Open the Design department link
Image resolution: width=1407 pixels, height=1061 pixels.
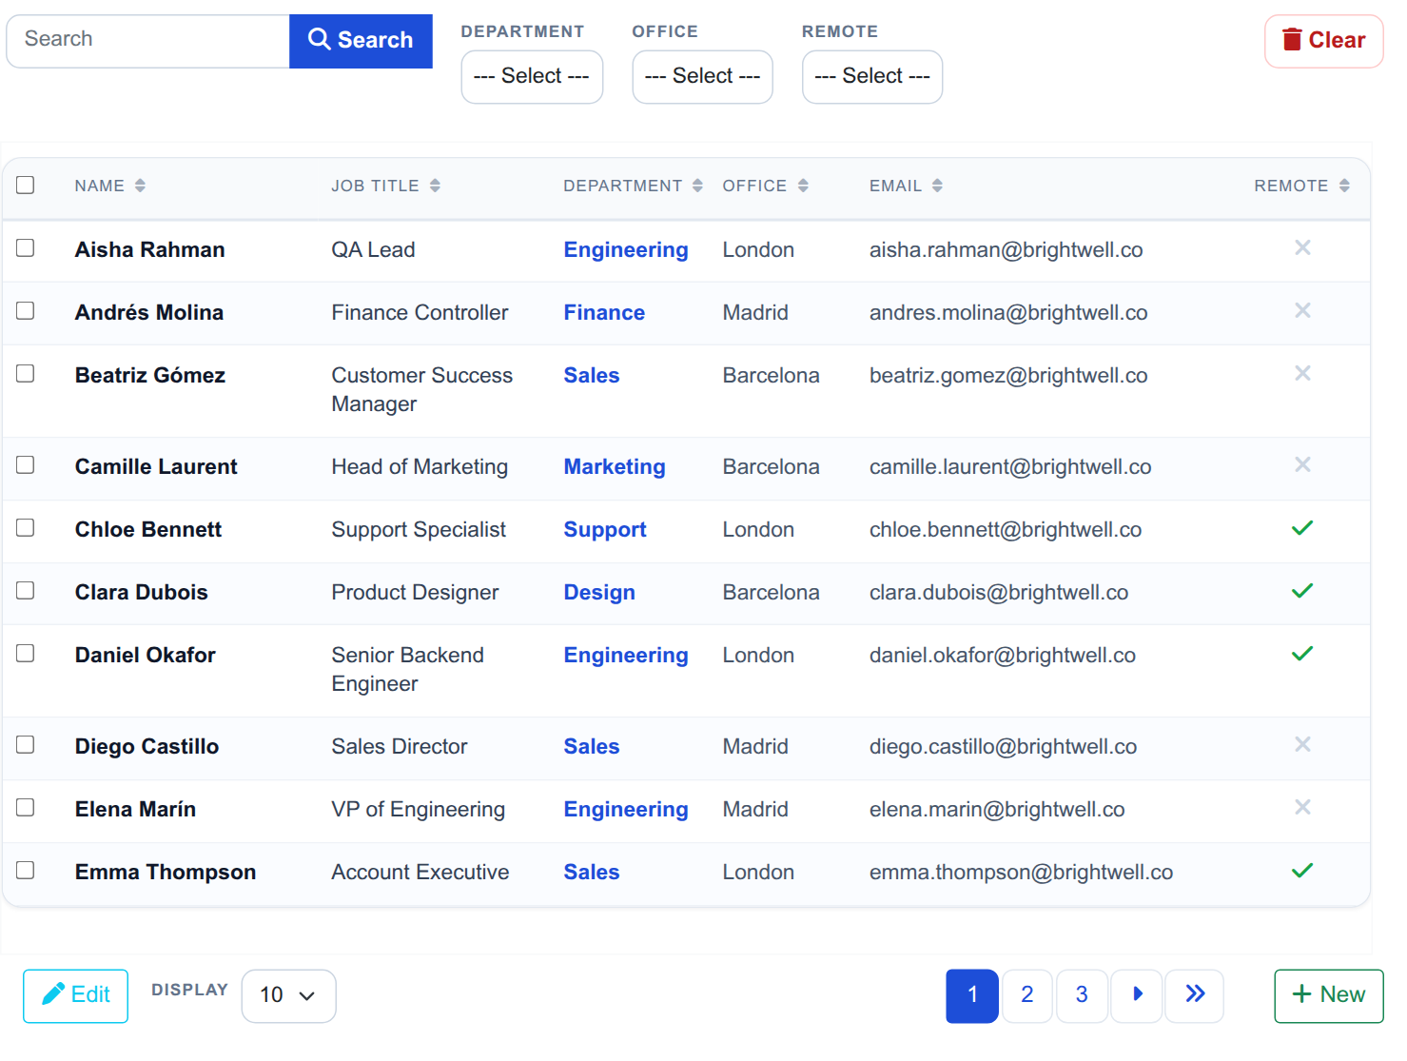click(x=599, y=592)
